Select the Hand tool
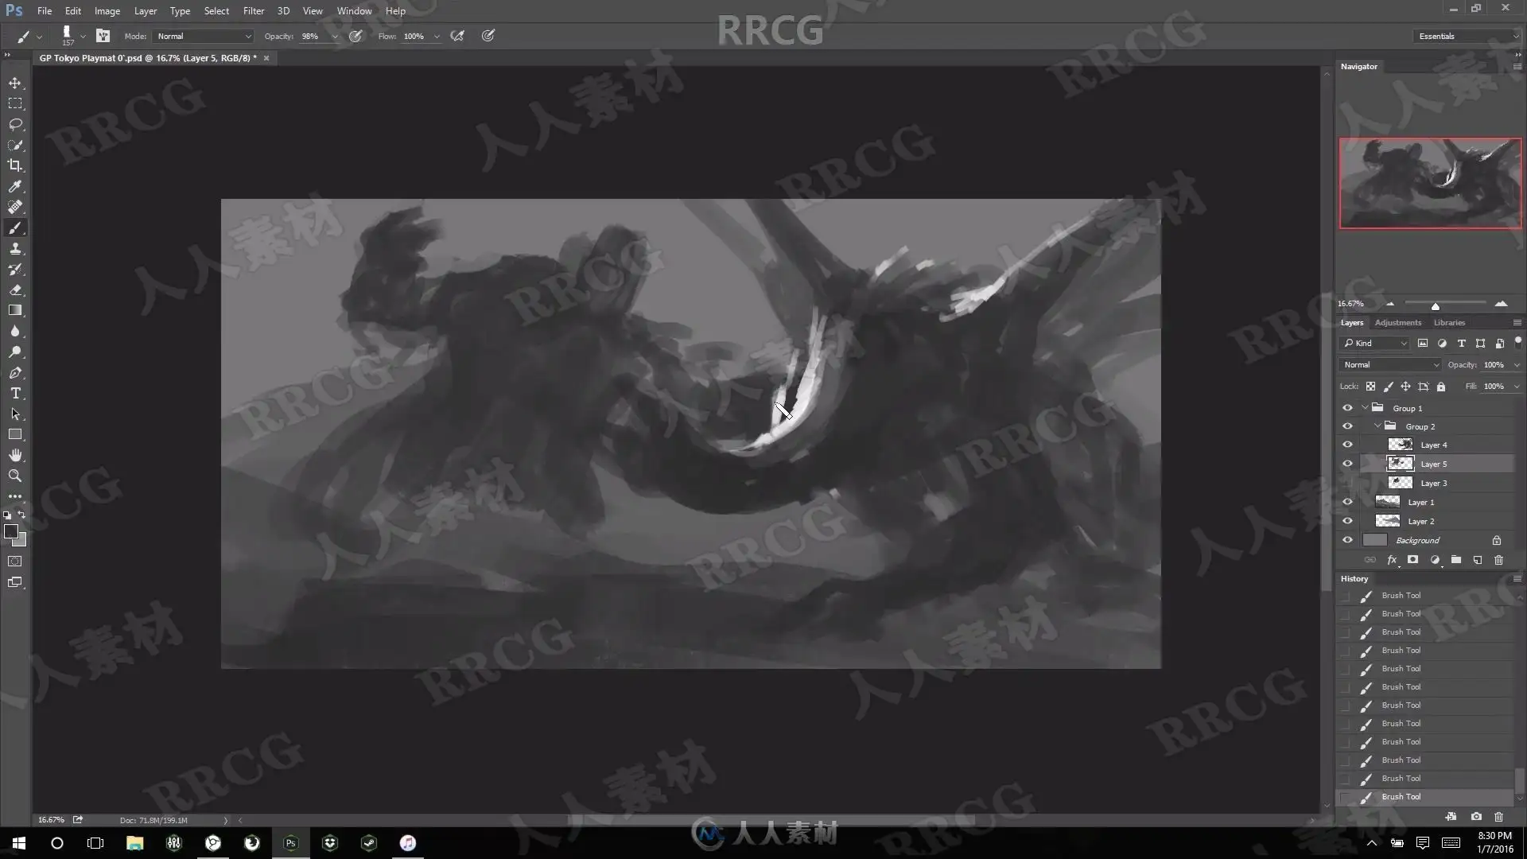The height and width of the screenshot is (859, 1527). pos(15,455)
